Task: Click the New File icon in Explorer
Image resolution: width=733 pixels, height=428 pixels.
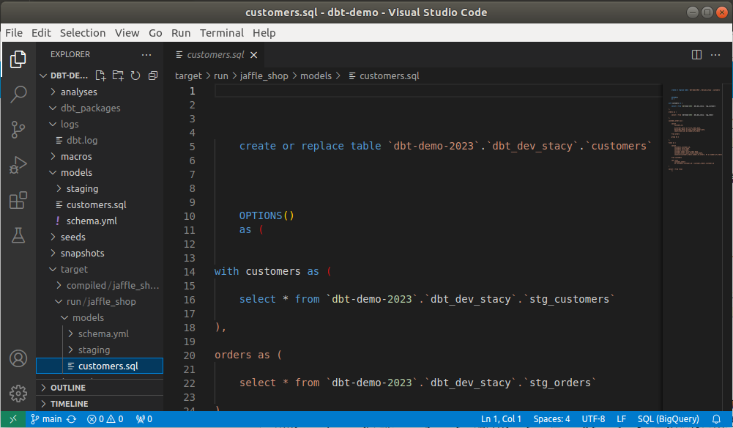Action: click(100, 75)
